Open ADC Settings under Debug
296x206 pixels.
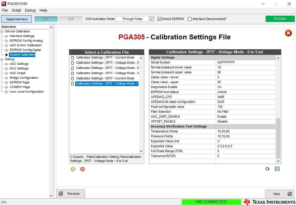pos(19,64)
